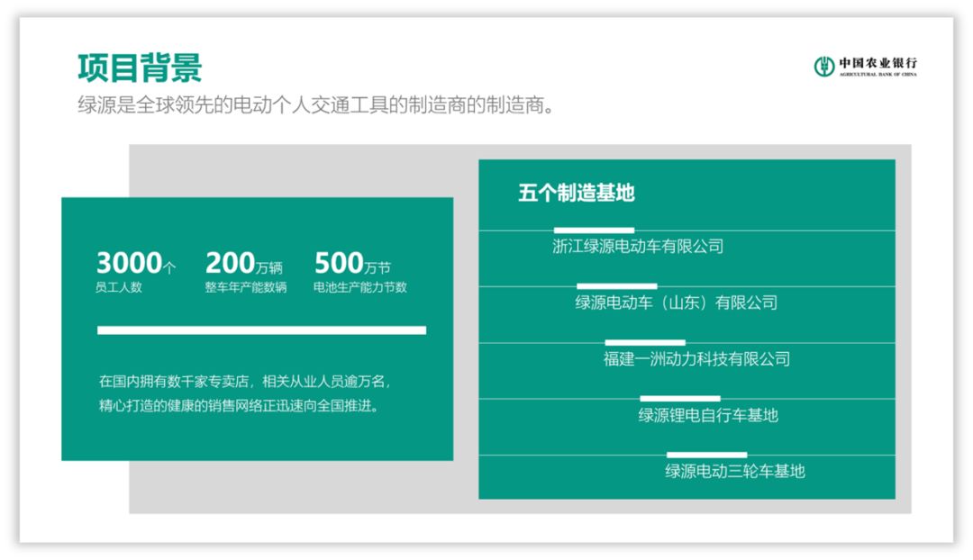Select the row 绿源电动三轮车基地
The width and height of the screenshot is (973, 560).
point(735,471)
